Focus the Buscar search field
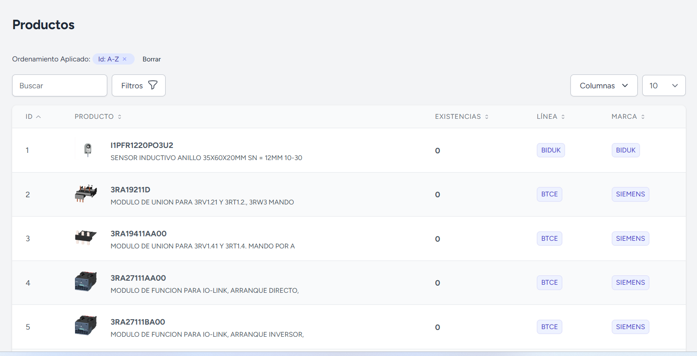 coord(60,86)
